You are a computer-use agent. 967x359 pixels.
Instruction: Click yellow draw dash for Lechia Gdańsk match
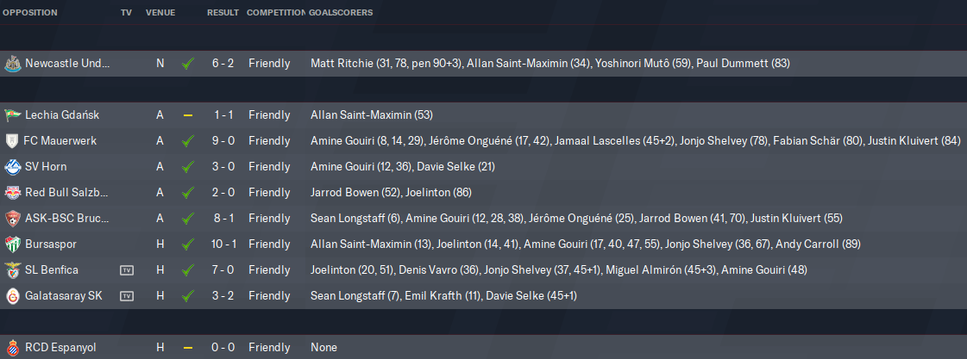(187, 115)
